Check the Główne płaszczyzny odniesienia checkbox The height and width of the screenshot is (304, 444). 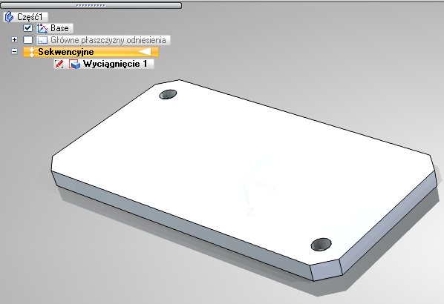point(27,40)
